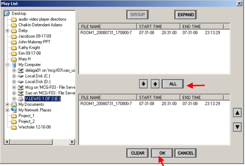Viewport: 245px width, 166px height.
Task: Remove file with up arrow button beside ALL
Action: point(155,84)
